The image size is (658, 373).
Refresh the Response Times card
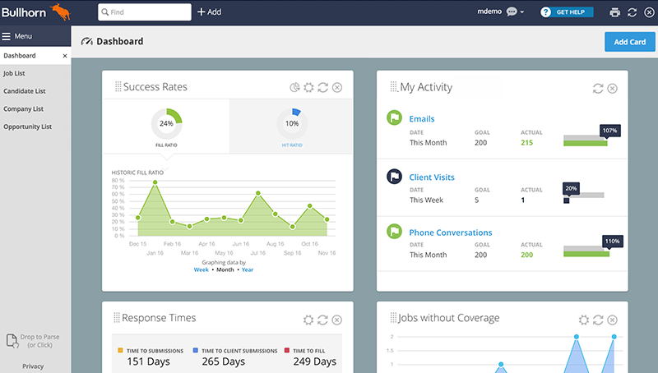tap(322, 320)
